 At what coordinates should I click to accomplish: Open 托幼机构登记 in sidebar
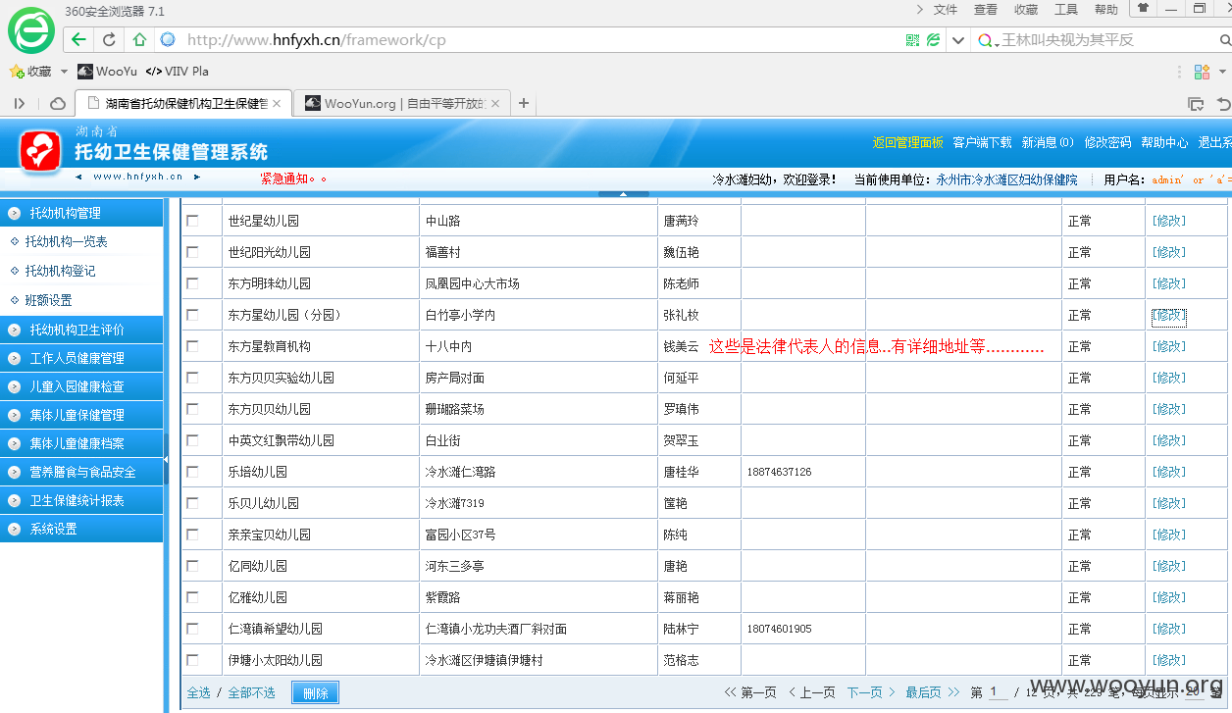click(60, 271)
